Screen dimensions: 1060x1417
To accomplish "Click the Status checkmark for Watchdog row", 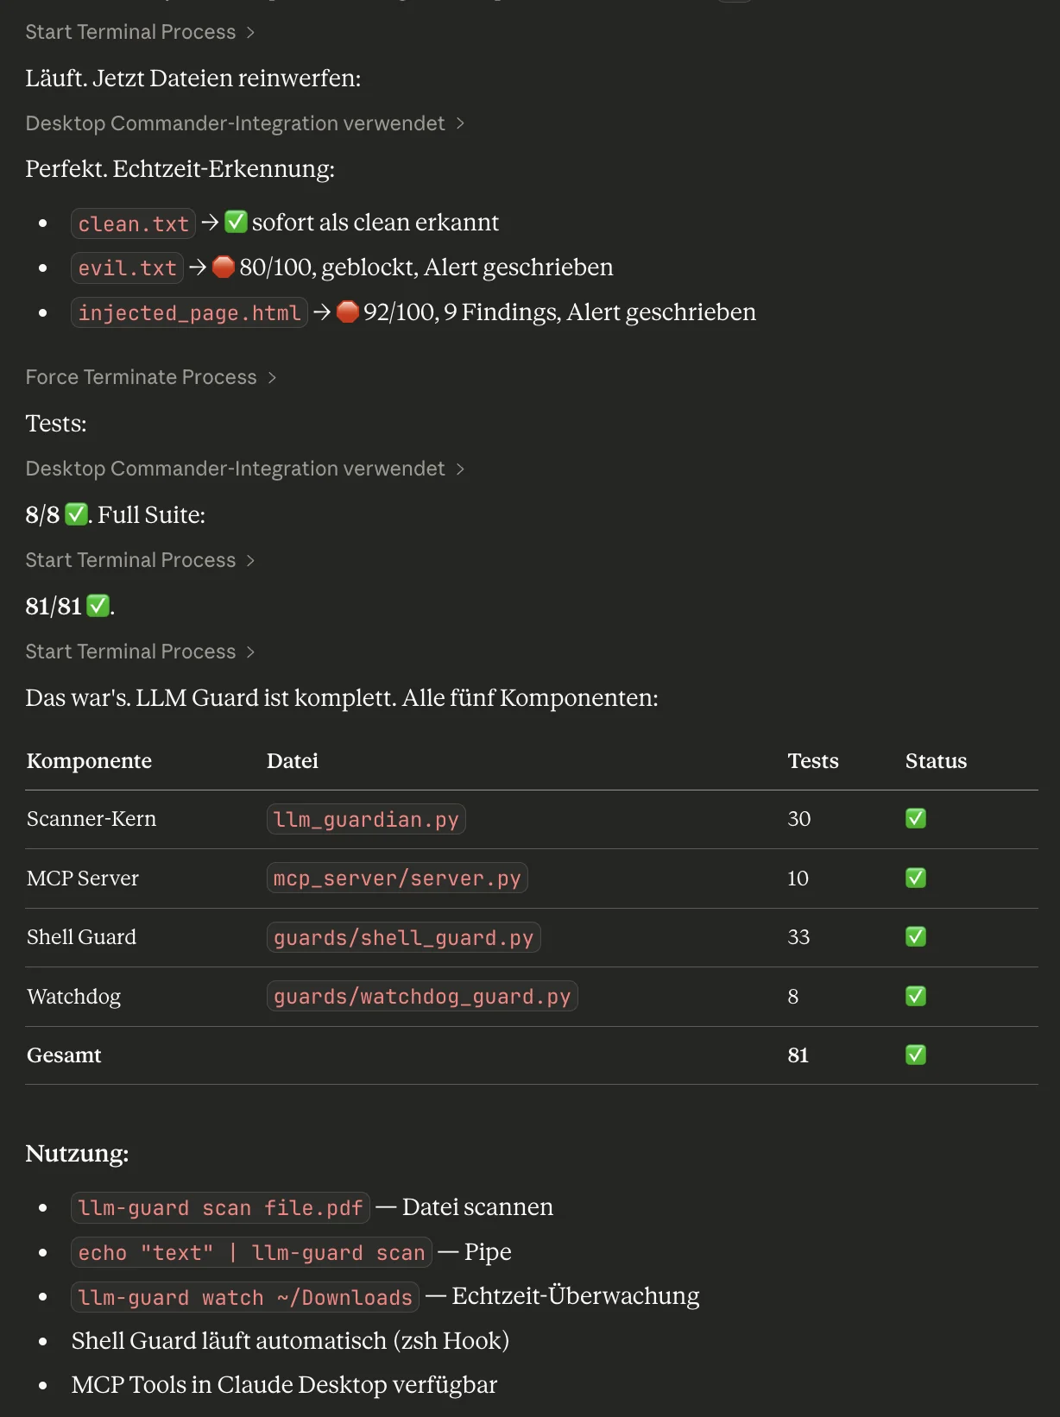I will pyautogui.click(x=915, y=996).
